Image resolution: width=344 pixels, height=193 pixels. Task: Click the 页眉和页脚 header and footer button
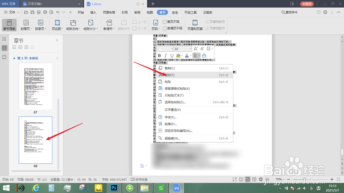coord(195,25)
